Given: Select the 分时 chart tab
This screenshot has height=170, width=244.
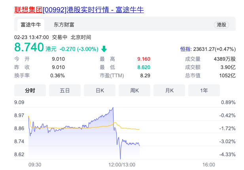Looking at the screenshot, I should (x=30, y=90).
